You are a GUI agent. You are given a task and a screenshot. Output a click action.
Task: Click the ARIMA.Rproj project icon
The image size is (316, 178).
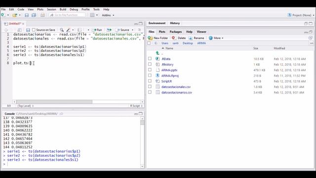(158, 76)
